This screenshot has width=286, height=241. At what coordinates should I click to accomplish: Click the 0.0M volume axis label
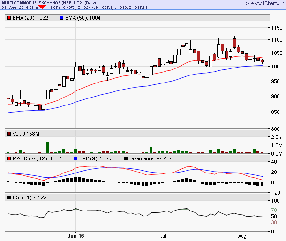coord(277,154)
